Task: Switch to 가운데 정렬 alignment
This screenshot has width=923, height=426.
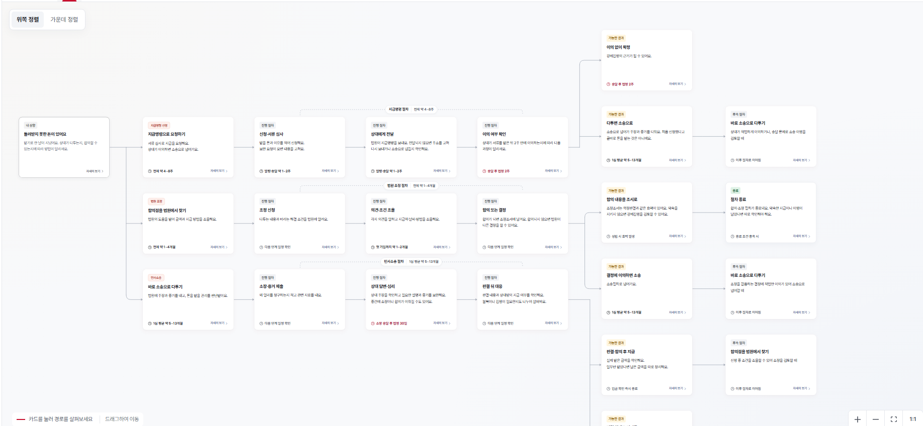Action: 64,20
